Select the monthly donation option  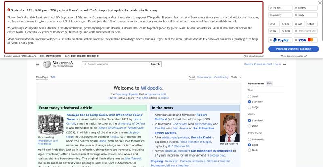306,8
